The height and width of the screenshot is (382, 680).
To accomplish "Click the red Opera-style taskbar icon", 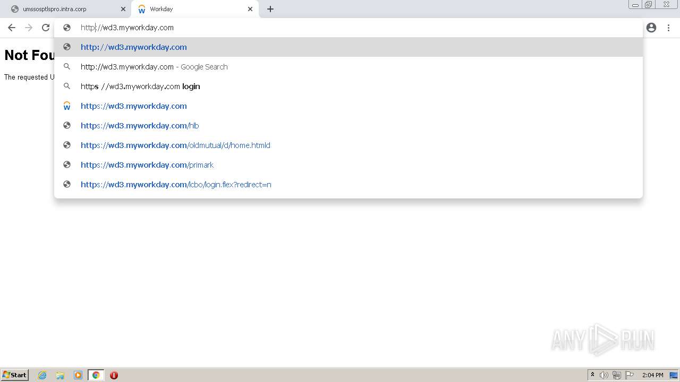I will point(114,375).
